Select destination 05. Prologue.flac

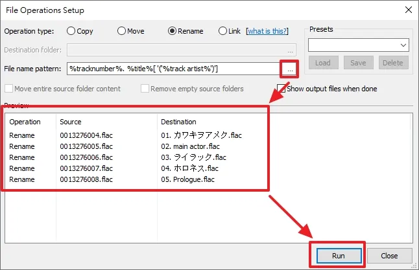(x=187, y=179)
